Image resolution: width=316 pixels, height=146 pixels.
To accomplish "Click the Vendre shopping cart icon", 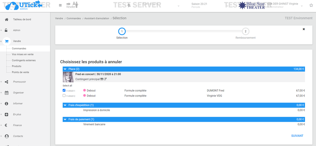I will pos(7,41).
